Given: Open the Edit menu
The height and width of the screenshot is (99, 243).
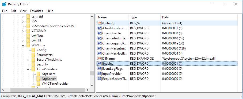Looking at the screenshot, I should [x=13, y=11].
